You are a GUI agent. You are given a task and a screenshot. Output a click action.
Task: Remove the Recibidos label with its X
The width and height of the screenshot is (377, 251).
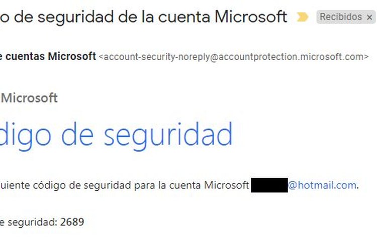tap(369, 17)
